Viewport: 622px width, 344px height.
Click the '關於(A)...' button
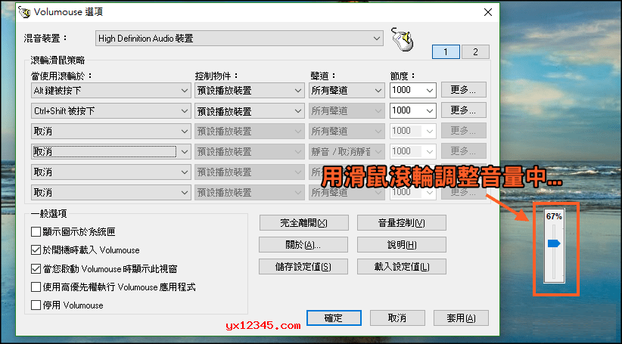pos(303,244)
